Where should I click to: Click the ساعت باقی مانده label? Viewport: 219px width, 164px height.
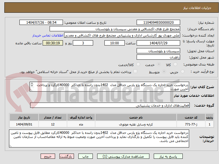point(28,43)
